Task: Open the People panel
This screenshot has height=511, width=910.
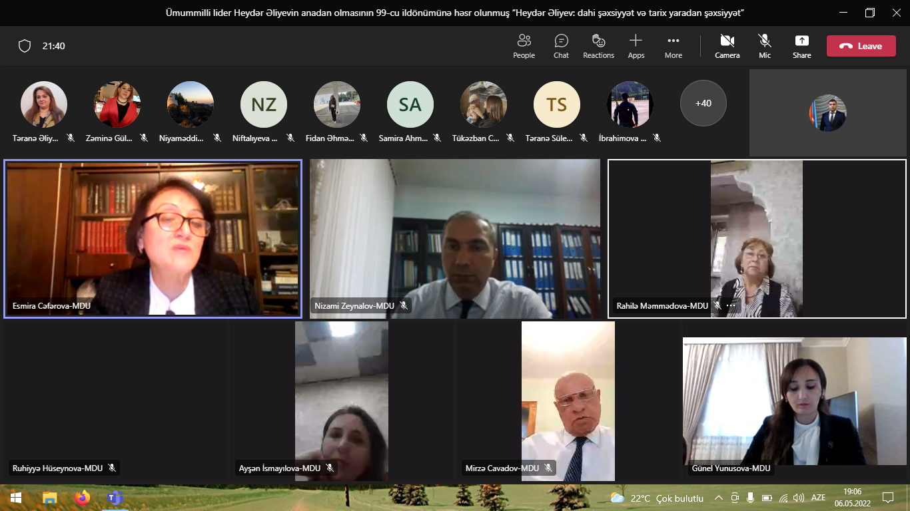Action: coord(524,46)
